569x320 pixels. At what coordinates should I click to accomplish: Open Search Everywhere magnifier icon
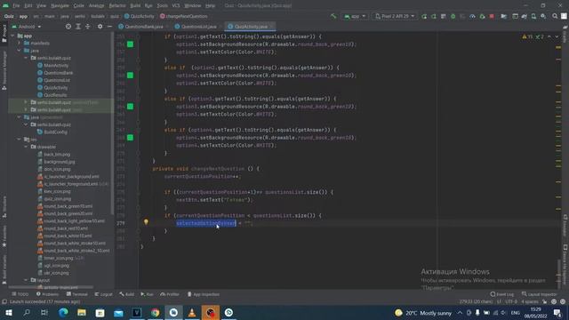(x=555, y=16)
